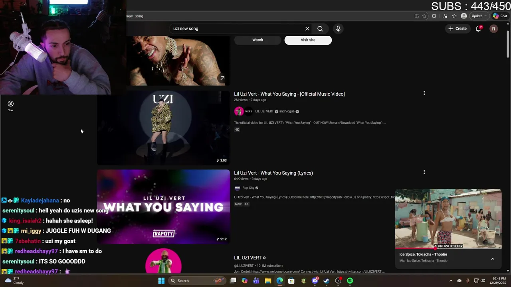This screenshot has height=287, width=511.
Task: Open LIL UZI VERT channel name under first video
Action: [264, 112]
